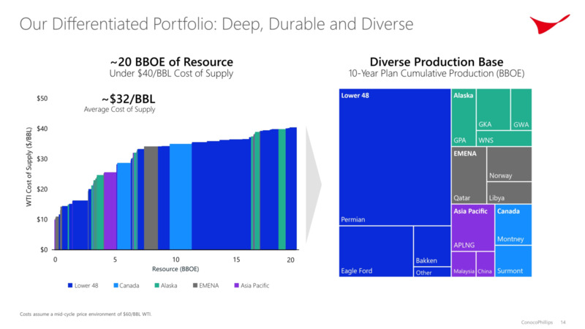
Task: Select the Permian treemap block
Action: click(395, 157)
